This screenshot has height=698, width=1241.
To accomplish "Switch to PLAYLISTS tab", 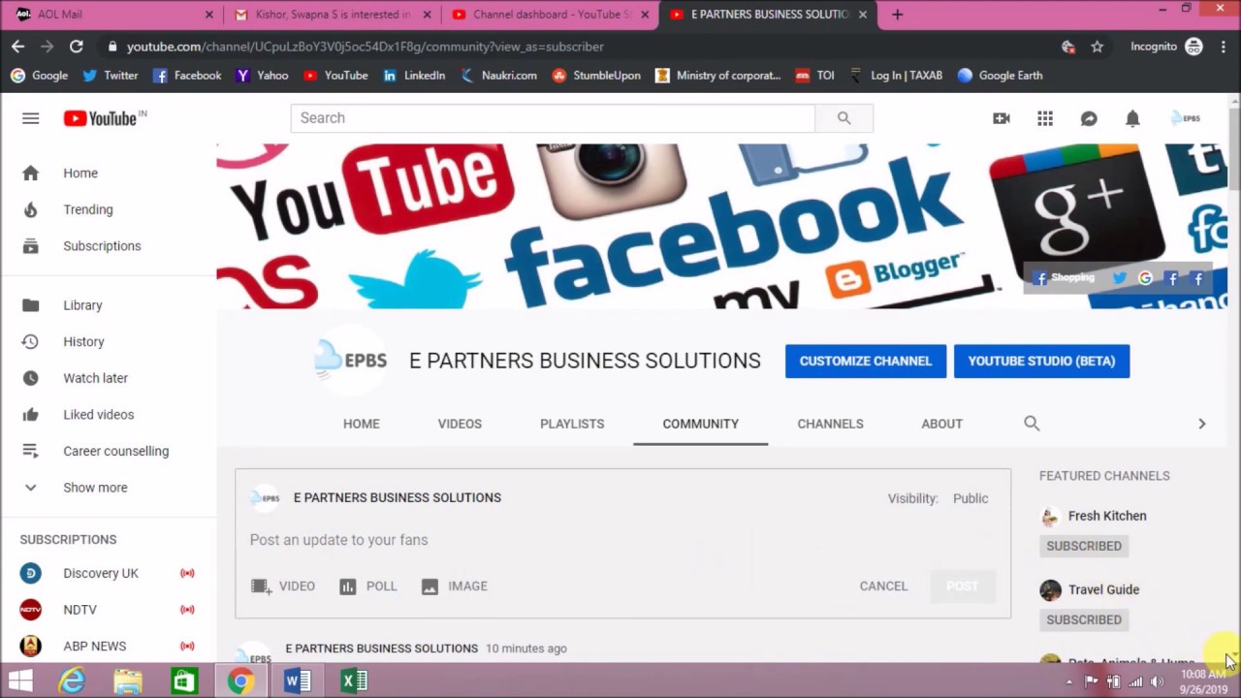I will click(x=572, y=424).
